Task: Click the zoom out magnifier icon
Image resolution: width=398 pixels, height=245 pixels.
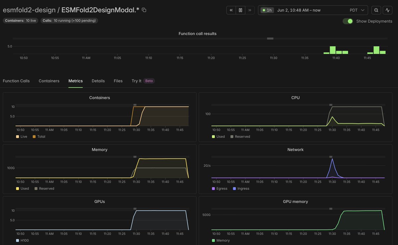Action: point(376,10)
